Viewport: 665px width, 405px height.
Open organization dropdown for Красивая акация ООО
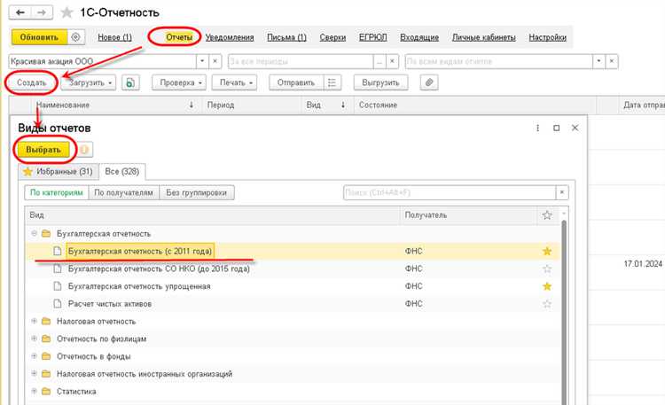202,61
